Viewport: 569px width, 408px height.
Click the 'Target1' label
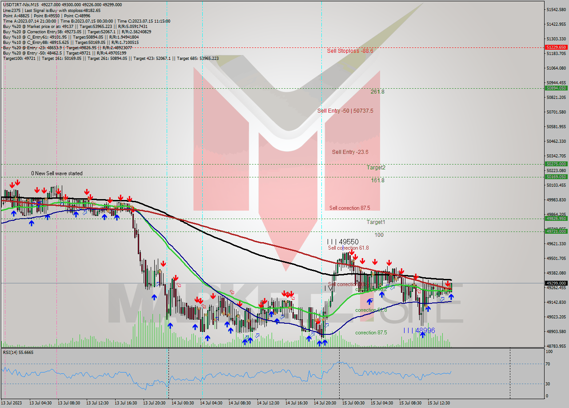click(376, 222)
